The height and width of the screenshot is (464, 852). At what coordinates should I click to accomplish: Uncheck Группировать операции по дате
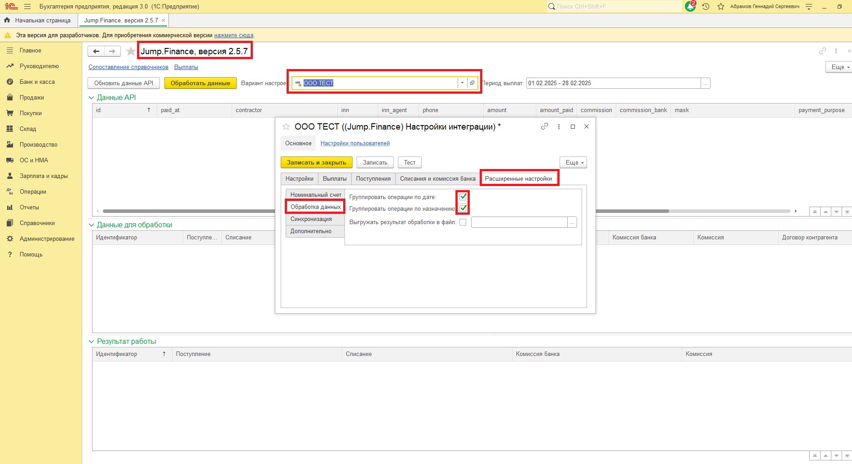pos(463,197)
